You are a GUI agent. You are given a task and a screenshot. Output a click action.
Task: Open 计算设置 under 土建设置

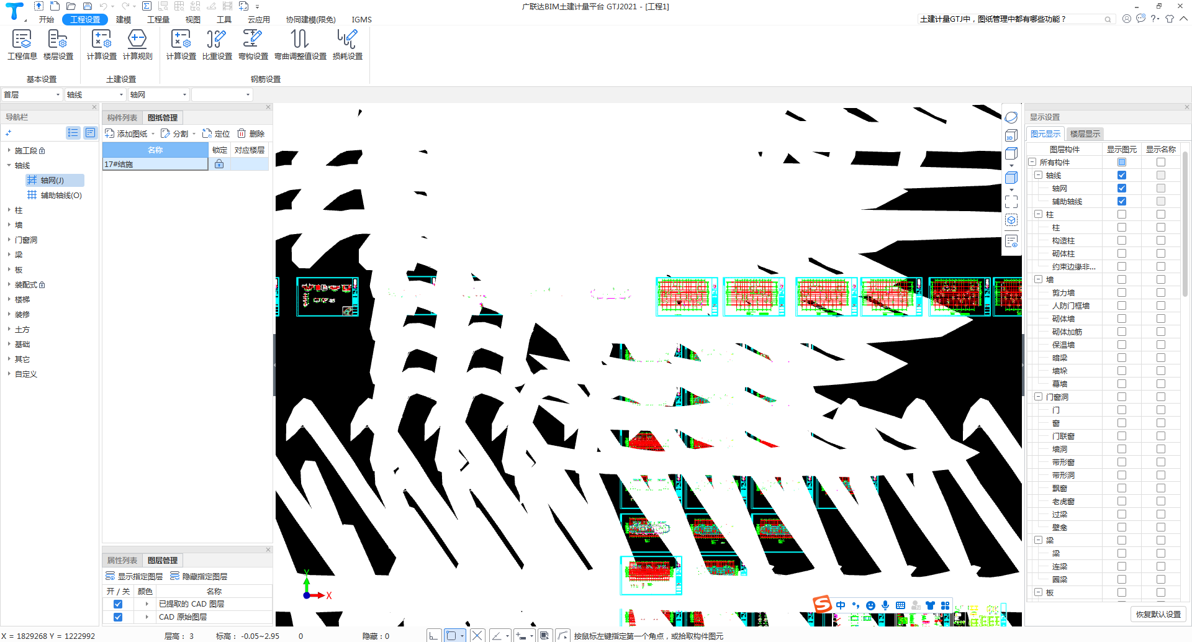tap(101, 45)
